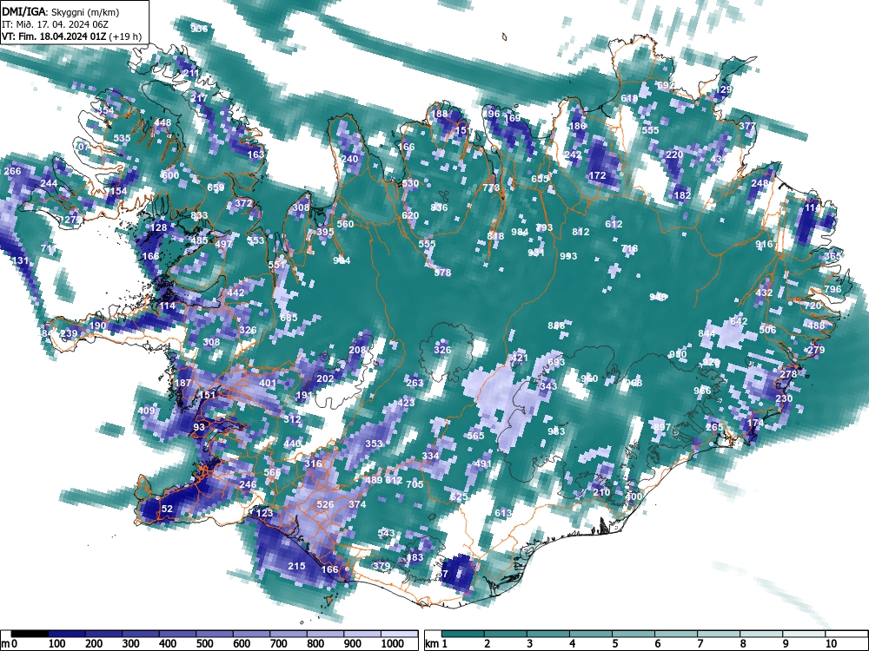This screenshot has height=651, width=869.
Task: Click the map value 239
Action: tap(69, 333)
